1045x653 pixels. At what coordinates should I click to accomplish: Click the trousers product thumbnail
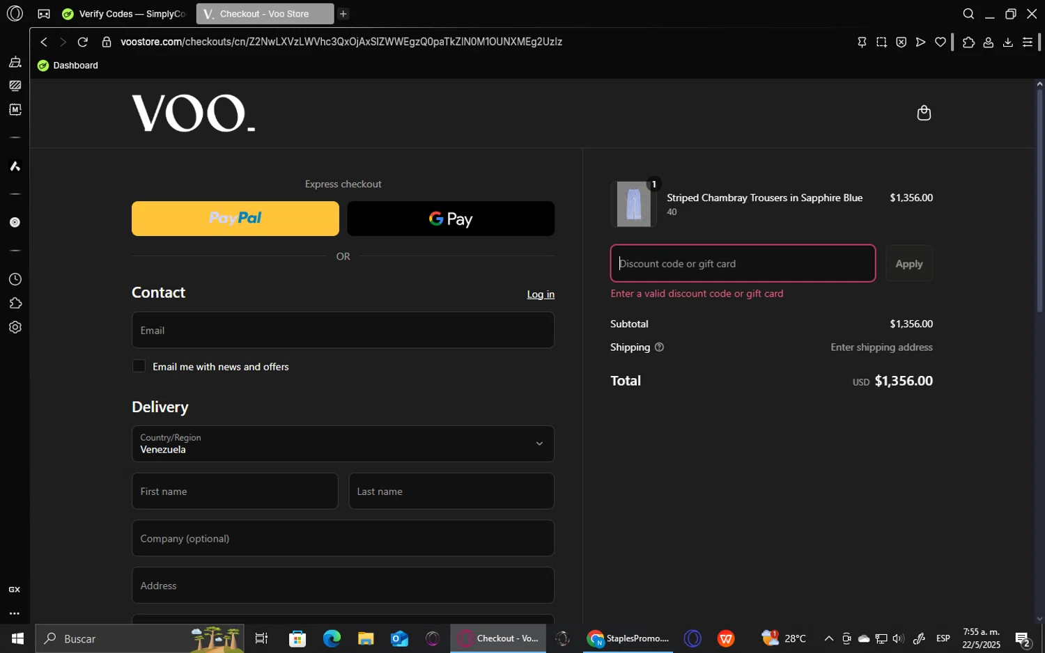tap(633, 204)
